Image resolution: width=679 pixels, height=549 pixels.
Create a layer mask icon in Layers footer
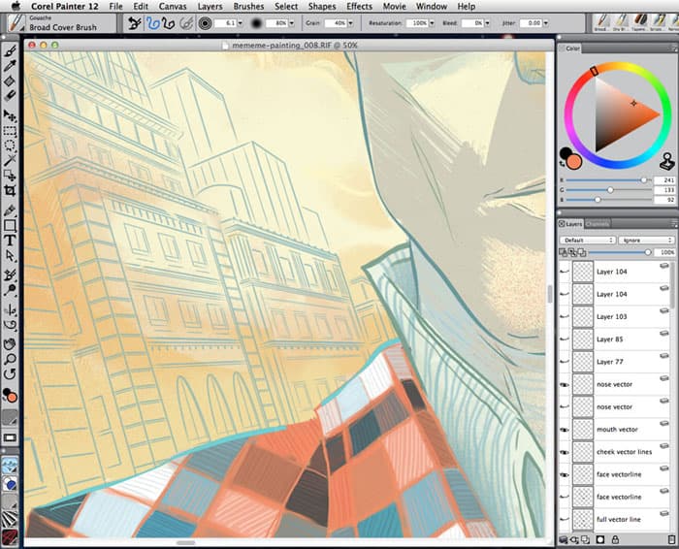600,539
